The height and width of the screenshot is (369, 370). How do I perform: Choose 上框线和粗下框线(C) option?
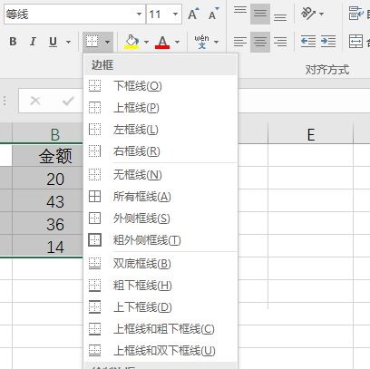(161, 329)
